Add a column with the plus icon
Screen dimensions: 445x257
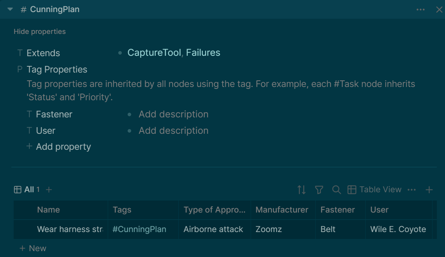(429, 190)
